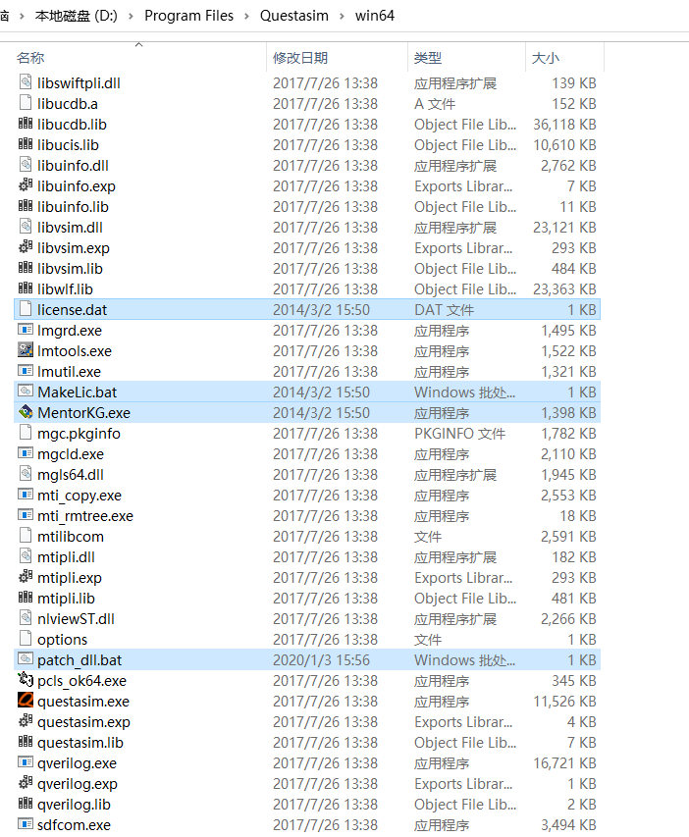Select the questasim.lib file name
Image resolution: width=689 pixels, height=837 pixels.
click(80, 743)
